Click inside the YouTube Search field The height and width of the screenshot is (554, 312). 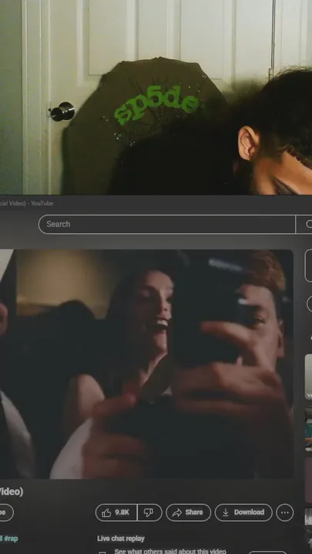(166, 224)
